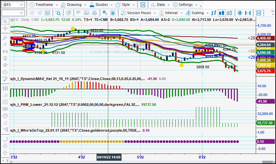
Task: Toggle expand bar spacing
Action: [248, 13]
